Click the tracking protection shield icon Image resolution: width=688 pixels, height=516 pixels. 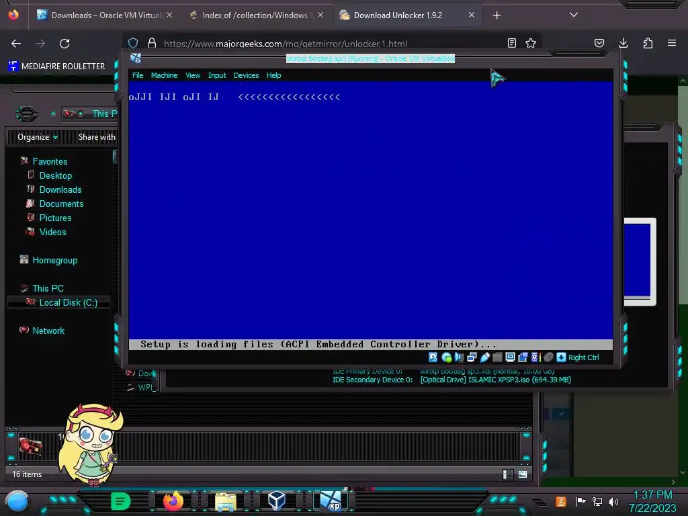133,43
